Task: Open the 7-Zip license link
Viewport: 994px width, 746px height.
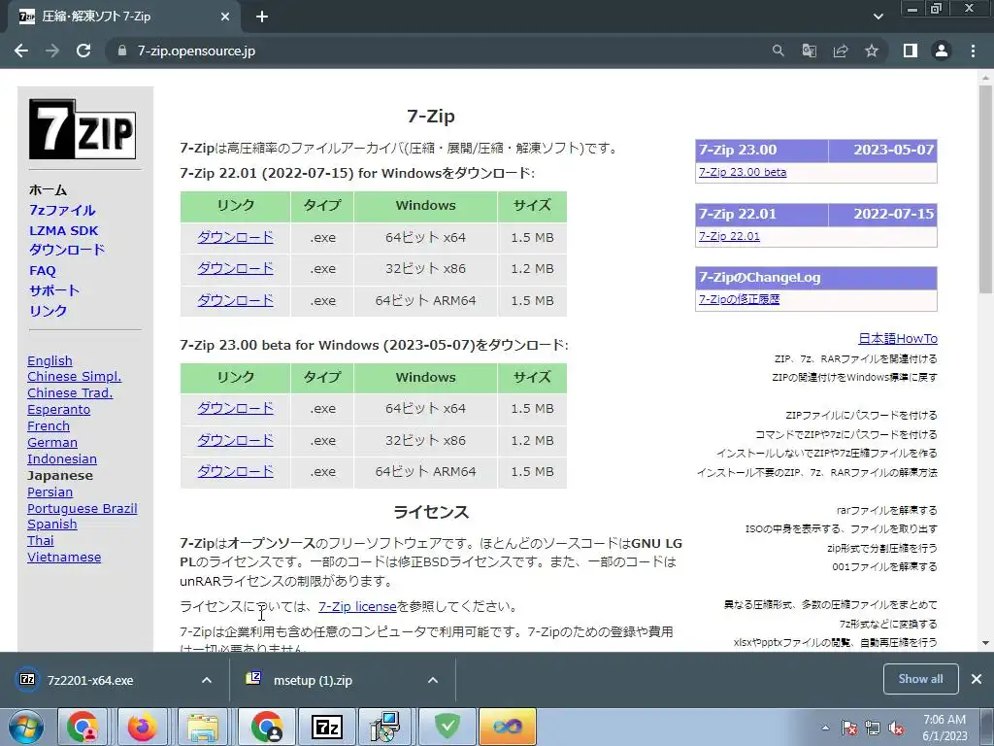Action: click(357, 606)
